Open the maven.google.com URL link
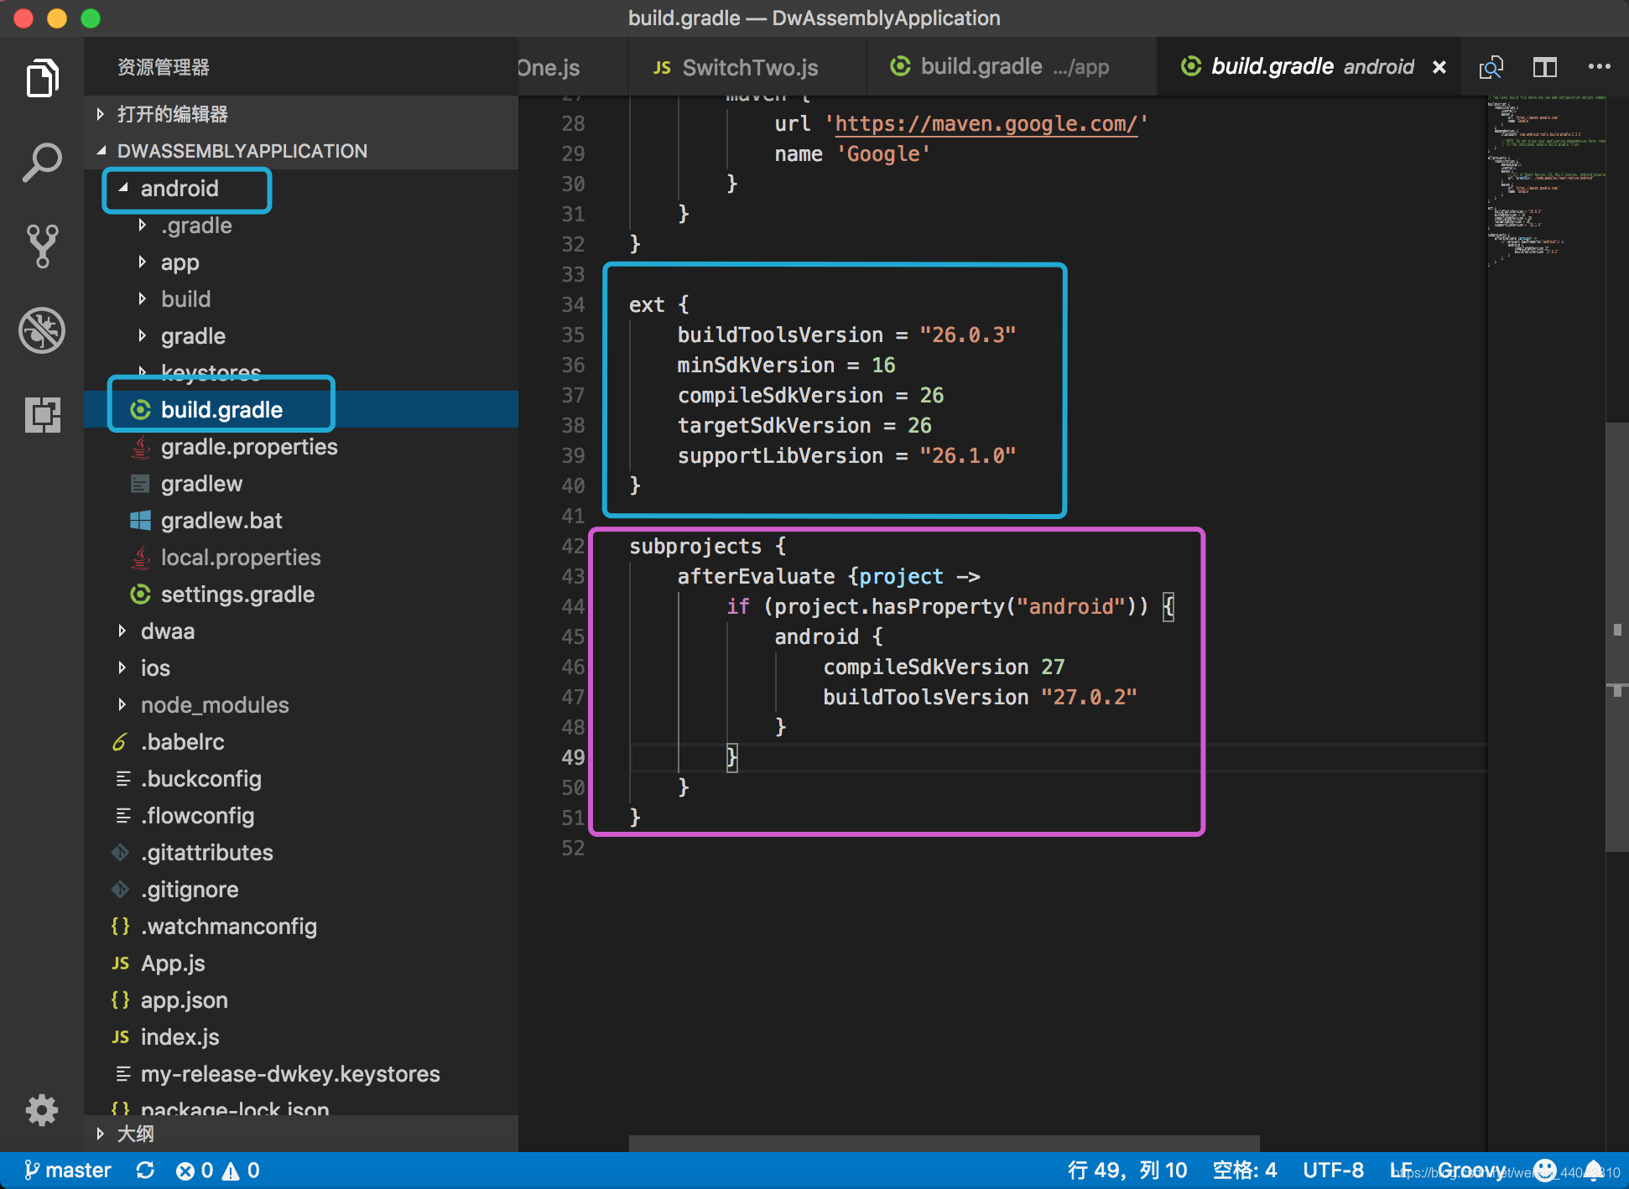Screen dimensions: 1629x1189 pos(986,124)
